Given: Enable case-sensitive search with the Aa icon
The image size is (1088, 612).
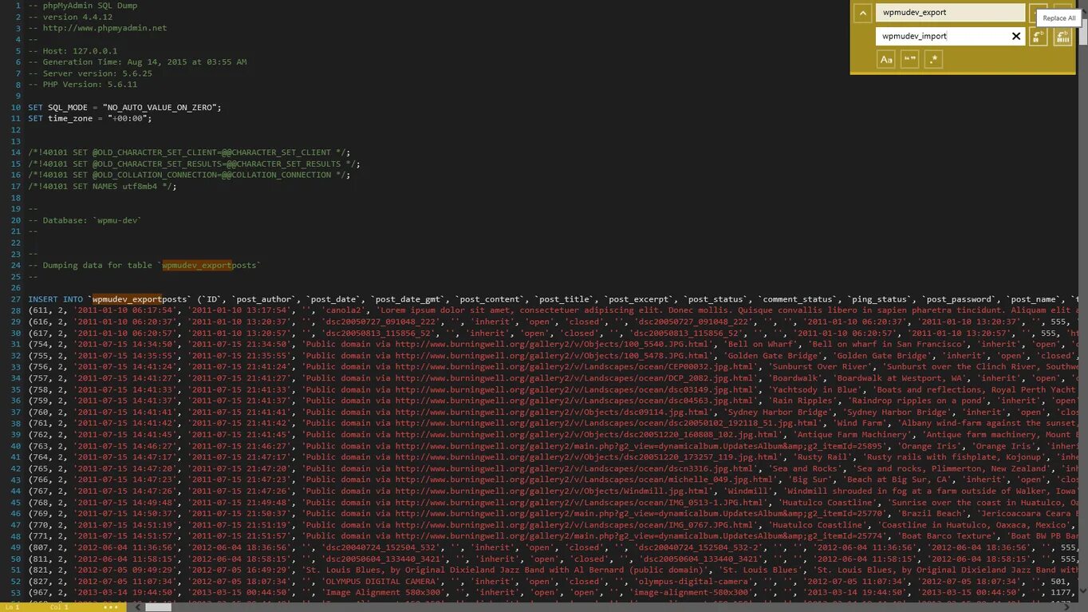Looking at the screenshot, I should (x=886, y=59).
